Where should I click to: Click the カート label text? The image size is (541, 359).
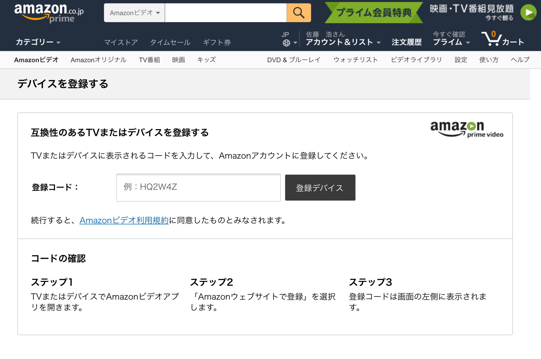[513, 42]
